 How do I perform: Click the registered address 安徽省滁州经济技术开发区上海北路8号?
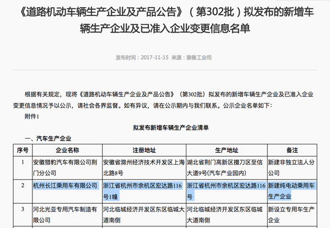[x=144, y=168]
